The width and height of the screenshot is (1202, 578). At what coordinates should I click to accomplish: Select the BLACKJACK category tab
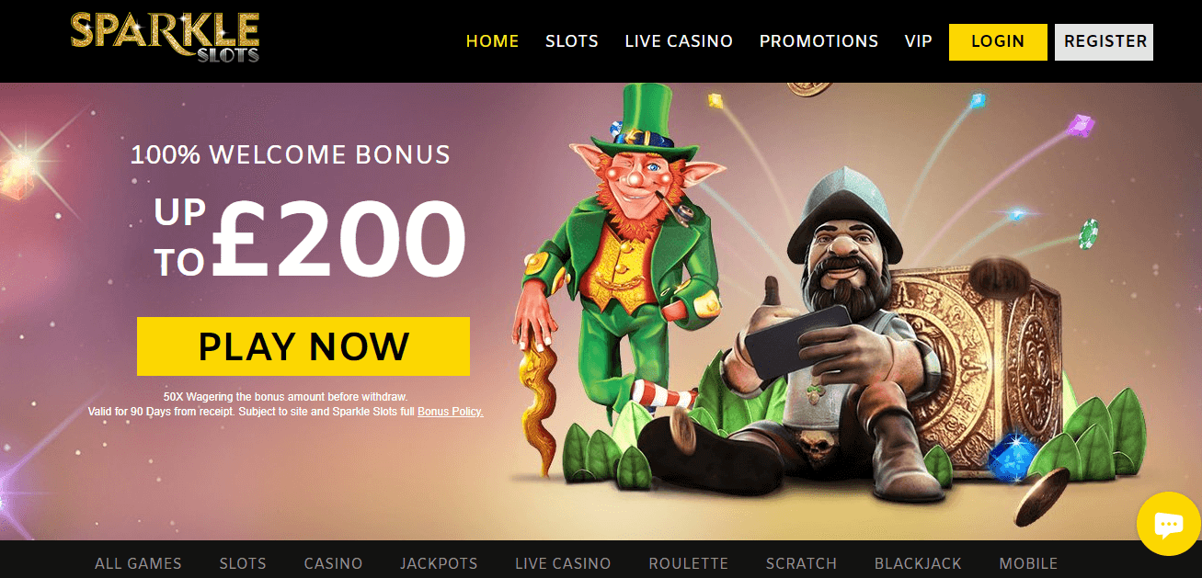(918, 563)
